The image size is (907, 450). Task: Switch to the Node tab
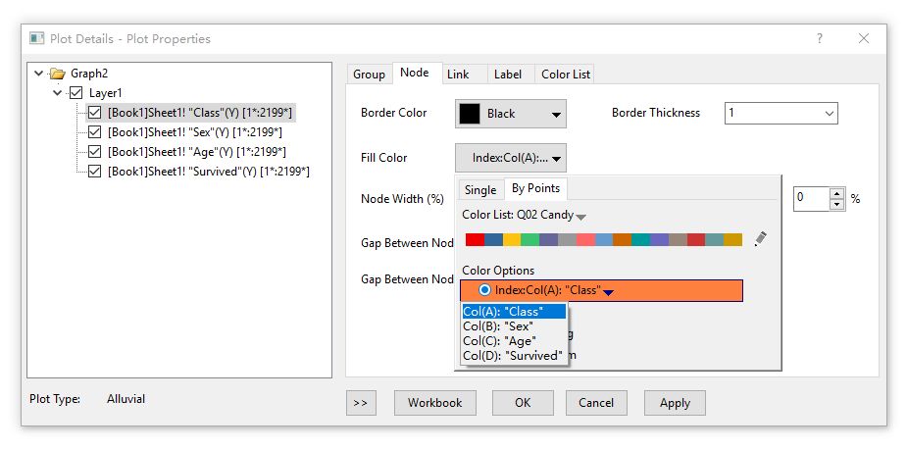[415, 73]
